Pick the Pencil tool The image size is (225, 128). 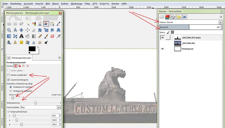pos(40,36)
